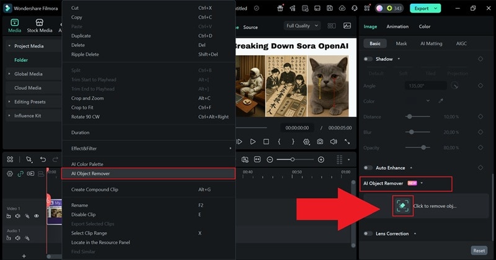The height and width of the screenshot is (260, 496).
Task: Select Create Compound Clip menu entry
Action: (x=149, y=189)
